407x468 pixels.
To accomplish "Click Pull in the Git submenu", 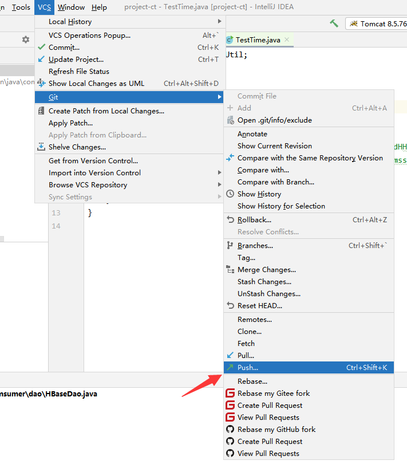I will click(309, 356).
